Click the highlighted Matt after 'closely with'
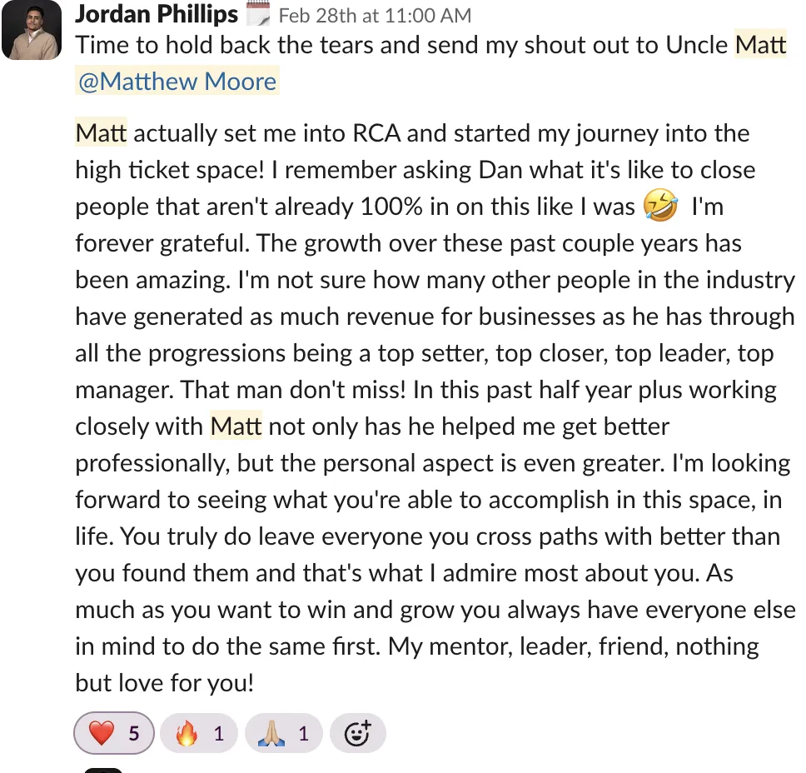This screenshot has height=773, width=806. pos(236,426)
